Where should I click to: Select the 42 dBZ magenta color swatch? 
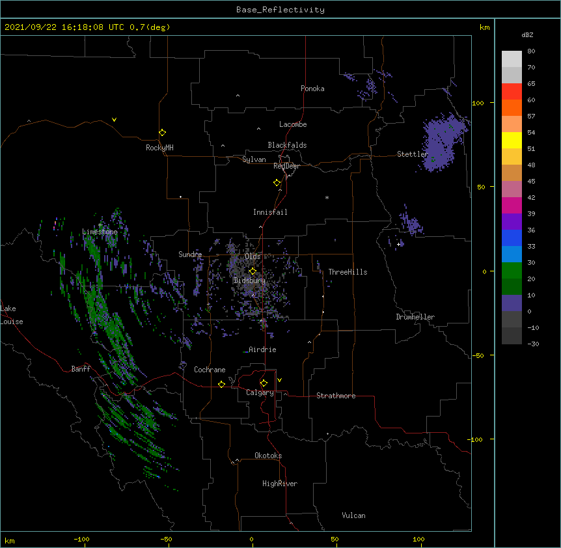coord(512,205)
